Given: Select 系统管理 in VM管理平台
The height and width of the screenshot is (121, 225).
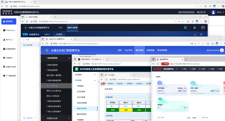Looking at the screenshot, I should [x=59, y=34].
